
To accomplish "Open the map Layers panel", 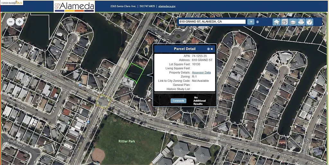I will click(x=293, y=22).
